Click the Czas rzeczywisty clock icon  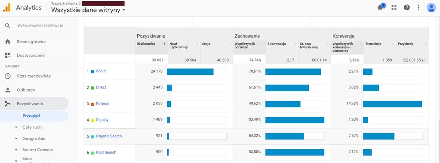click(x=8, y=76)
